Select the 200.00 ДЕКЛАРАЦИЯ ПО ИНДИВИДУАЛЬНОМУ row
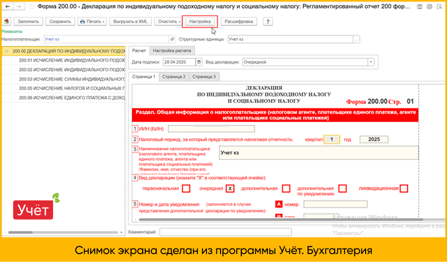Image resolution: width=447 pixels, height=262 pixels. pyautogui.click(x=64, y=51)
